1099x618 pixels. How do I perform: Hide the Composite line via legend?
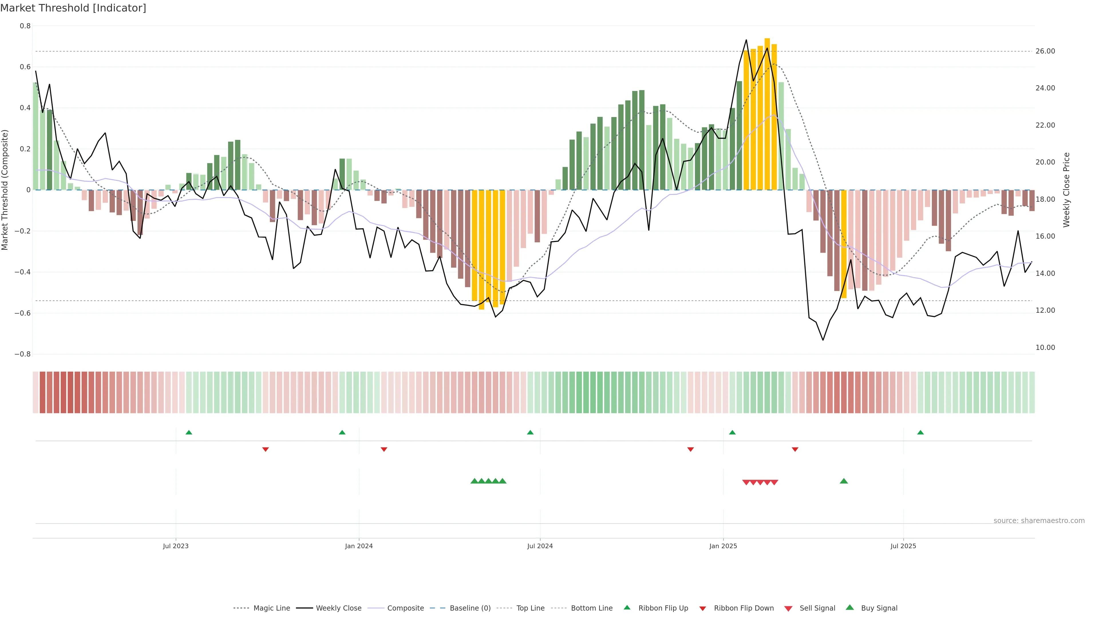tap(405, 608)
